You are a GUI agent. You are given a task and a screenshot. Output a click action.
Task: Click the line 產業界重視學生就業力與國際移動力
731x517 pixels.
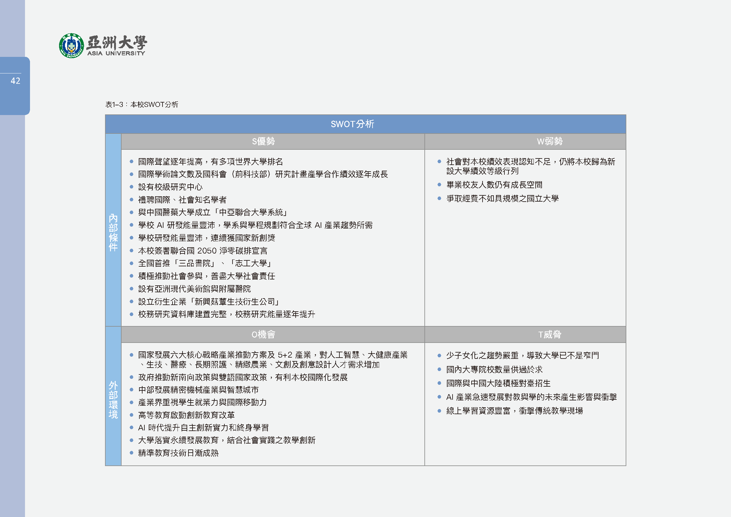pyautogui.click(x=203, y=402)
